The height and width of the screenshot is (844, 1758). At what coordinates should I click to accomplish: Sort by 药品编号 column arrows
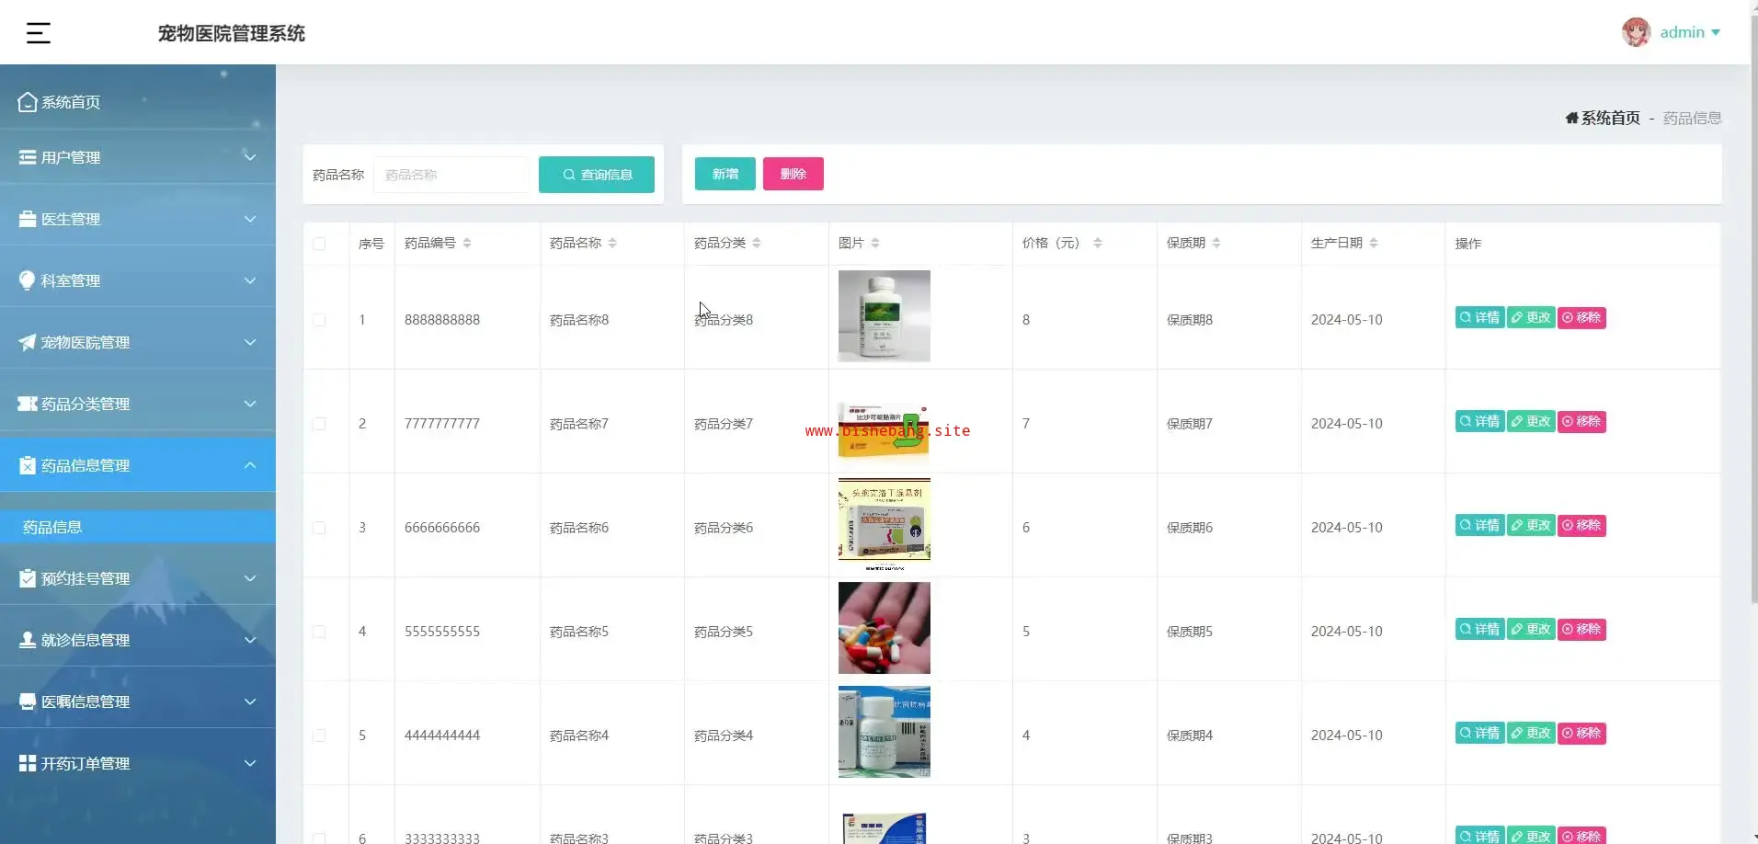click(467, 243)
